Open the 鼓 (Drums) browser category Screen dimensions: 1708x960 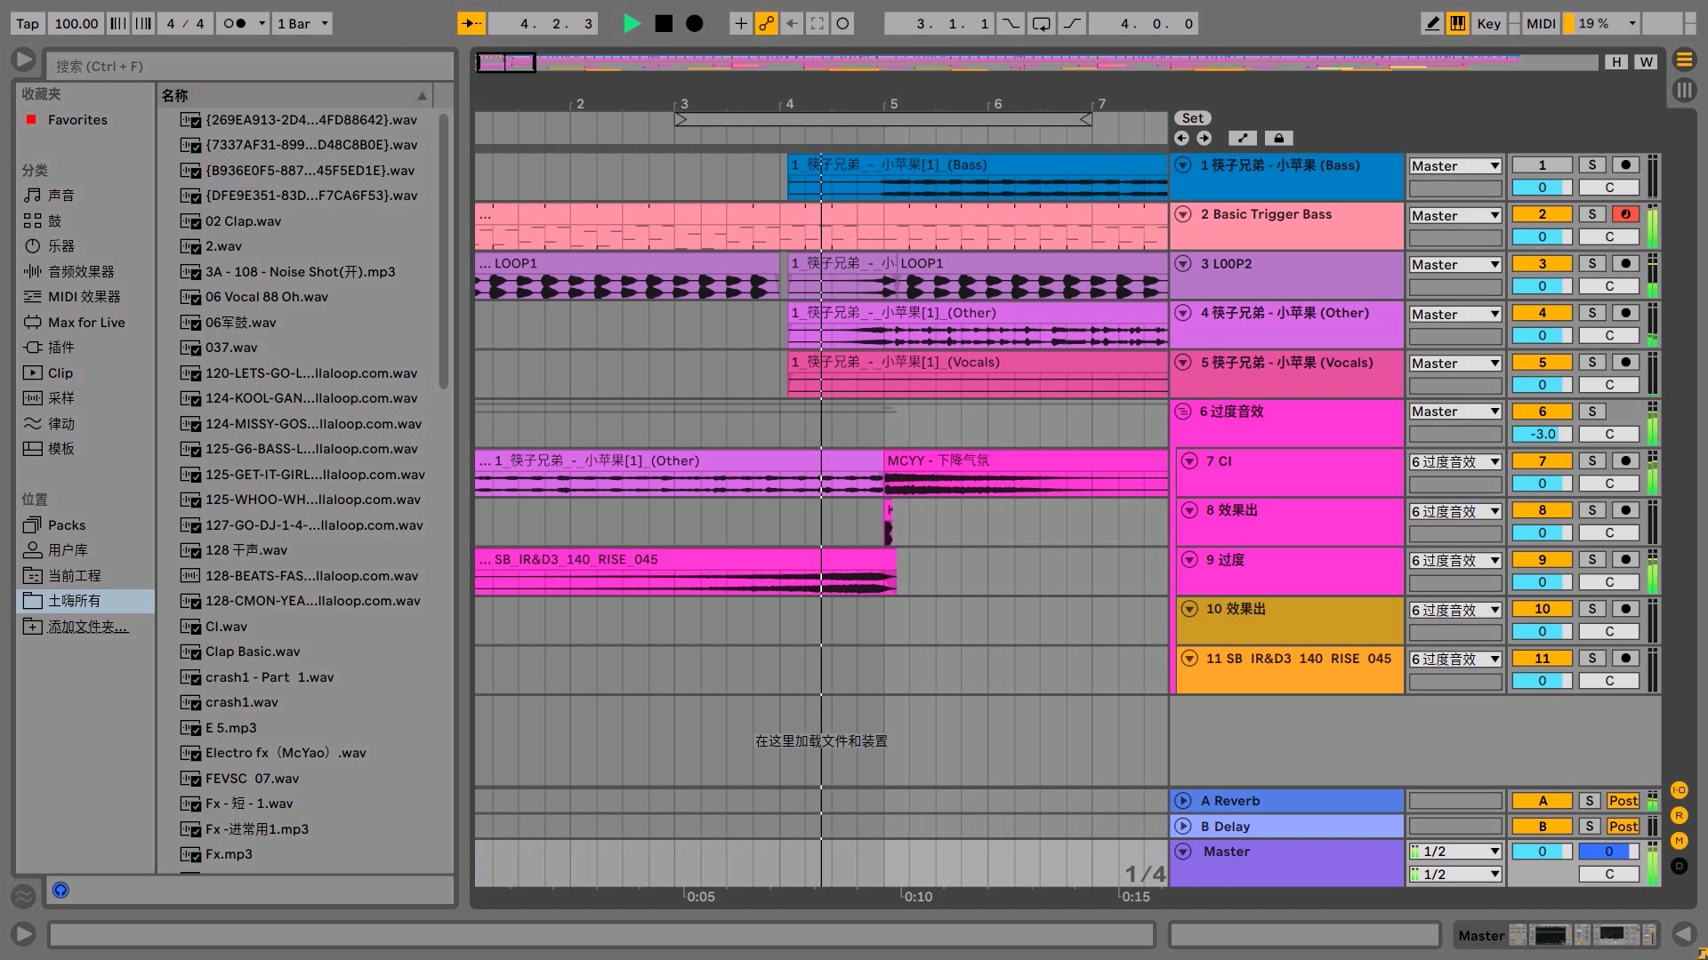tap(54, 220)
